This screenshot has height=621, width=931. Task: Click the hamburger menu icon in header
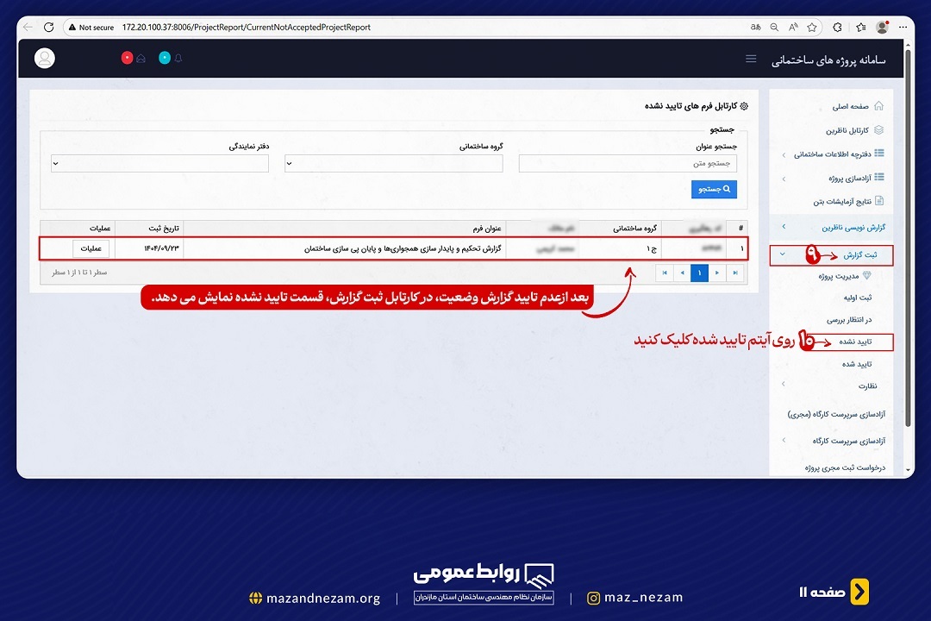coord(751,59)
